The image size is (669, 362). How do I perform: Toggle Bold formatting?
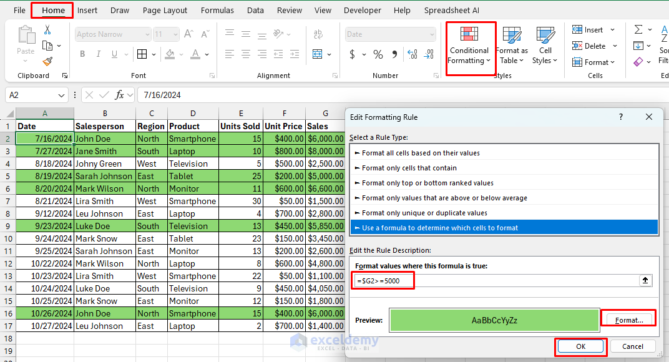coord(82,54)
